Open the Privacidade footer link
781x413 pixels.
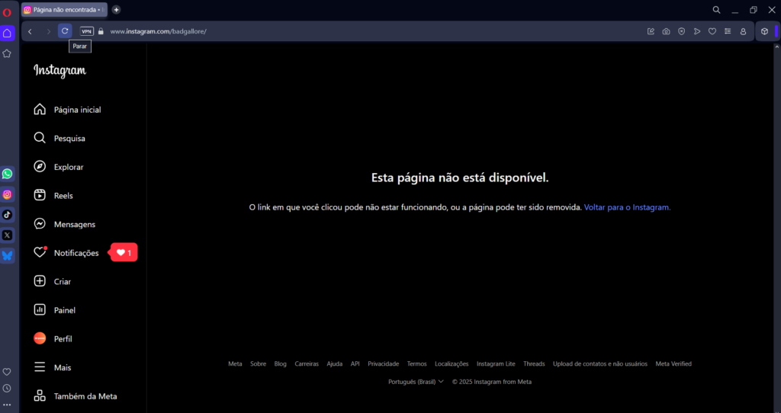pyautogui.click(x=383, y=364)
